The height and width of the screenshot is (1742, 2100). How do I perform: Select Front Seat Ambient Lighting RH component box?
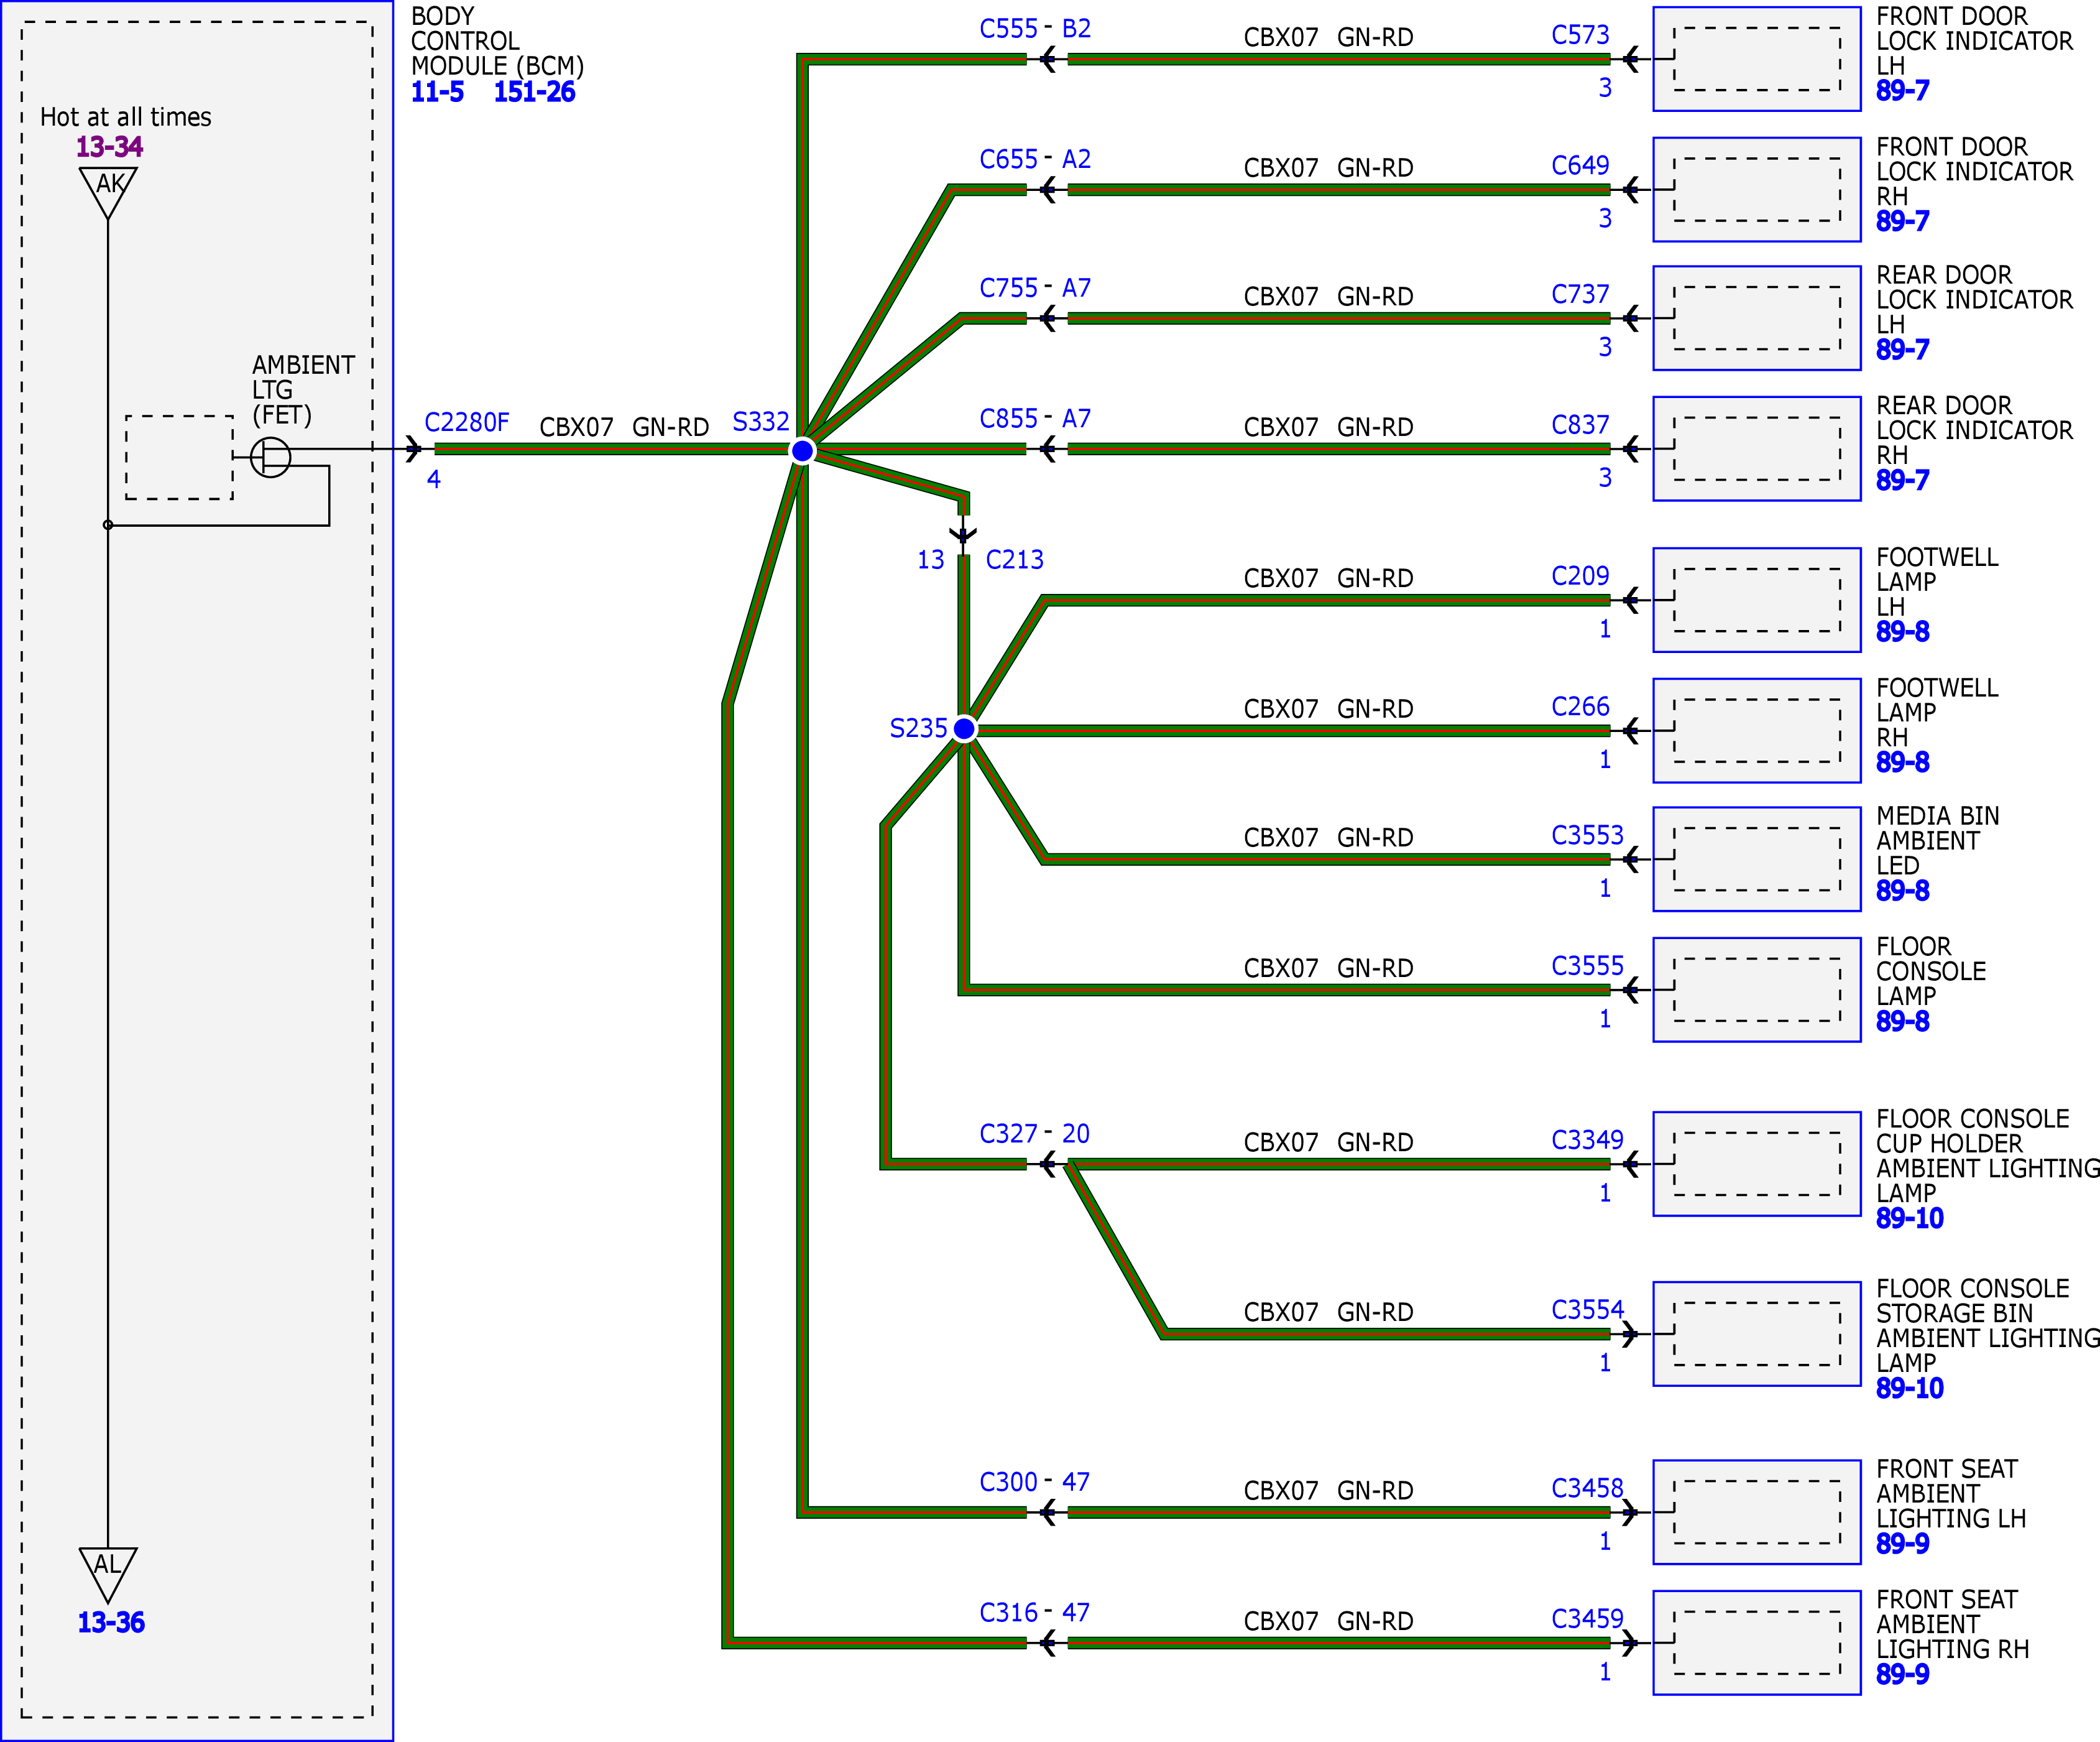click(x=1757, y=1643)
